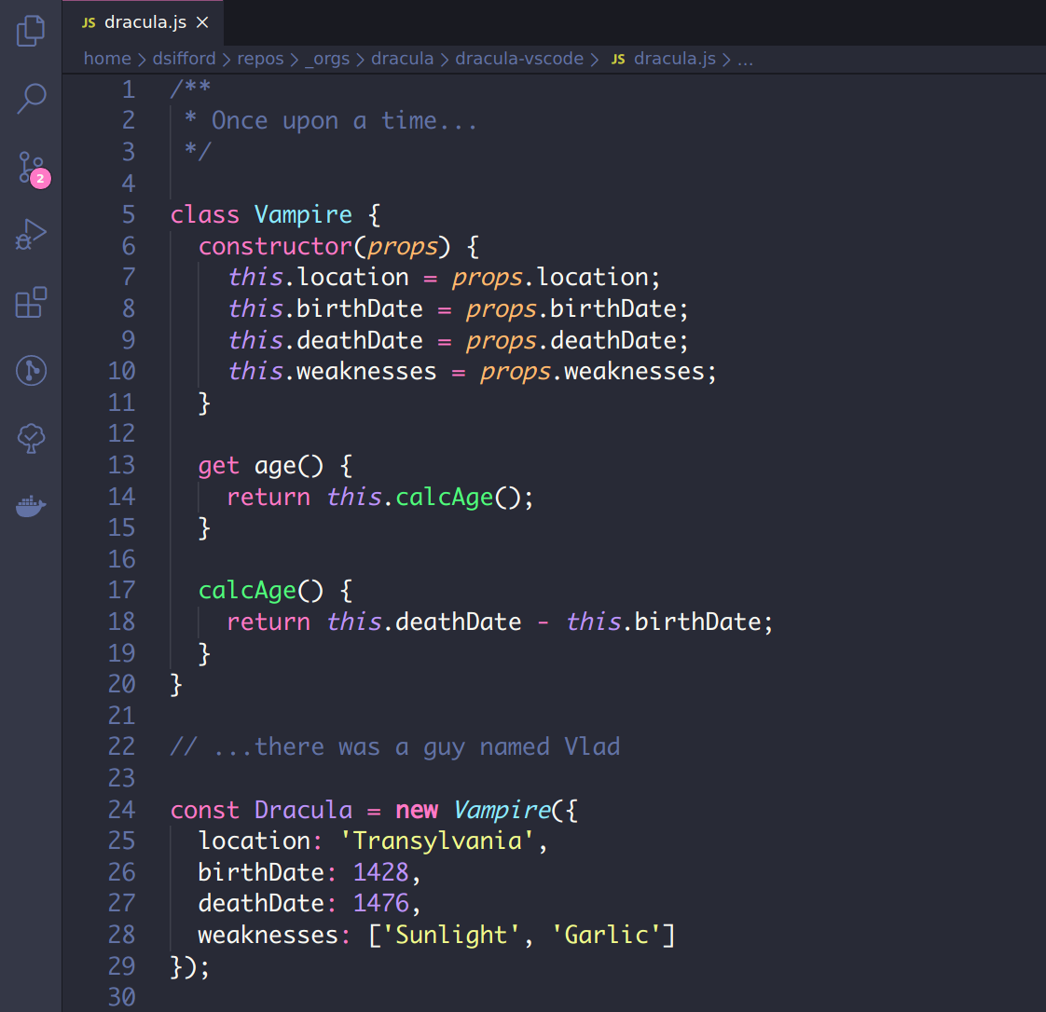This screenshot has width=1046, height=1012.
Task: Click the badge showing 2 pending changes
Action: (x=42, y=179)
